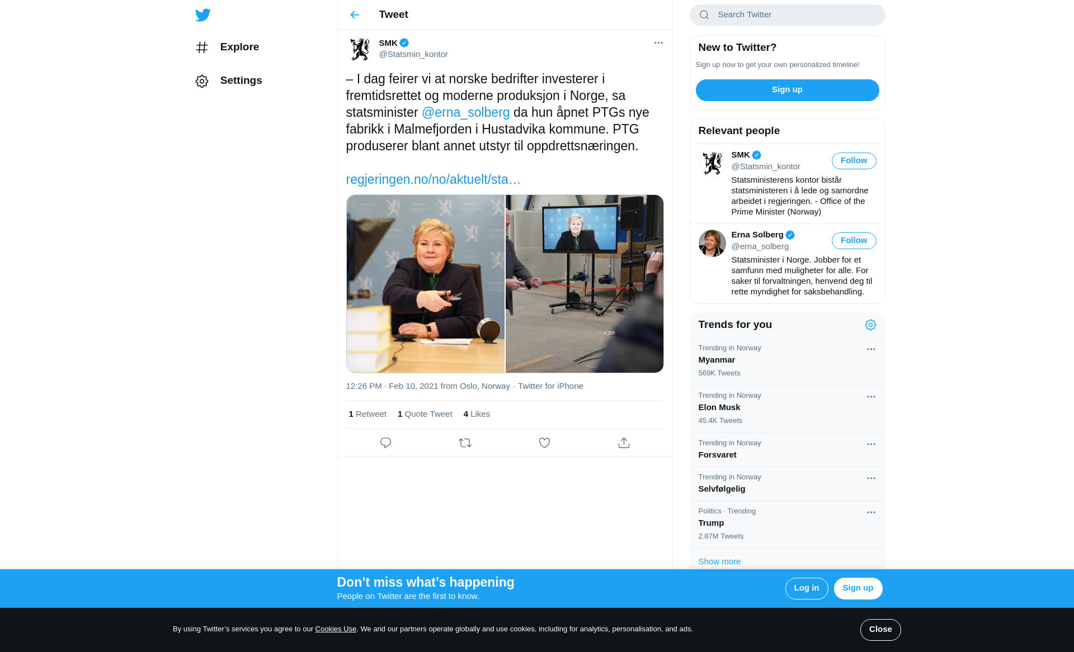This screenshot has width=1074, height=652.
Task: Retweet using the retweet arrows icon
Action: 465,443
